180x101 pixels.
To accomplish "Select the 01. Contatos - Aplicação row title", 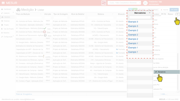I will 29,63.
